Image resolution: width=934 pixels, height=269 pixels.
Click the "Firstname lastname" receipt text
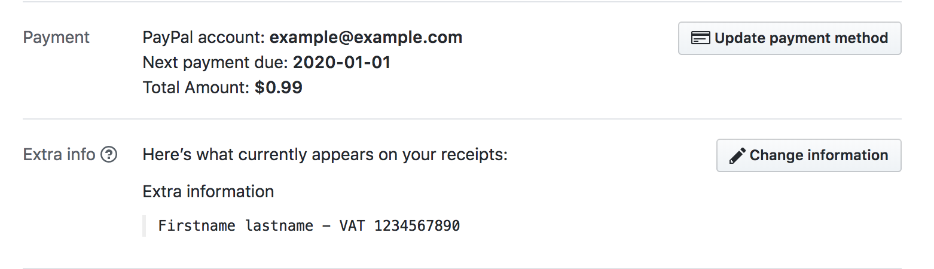click(236, 226)
